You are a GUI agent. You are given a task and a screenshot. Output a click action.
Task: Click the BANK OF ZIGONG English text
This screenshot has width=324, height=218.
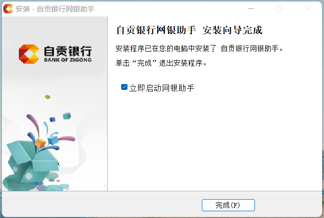click(68, 60)
